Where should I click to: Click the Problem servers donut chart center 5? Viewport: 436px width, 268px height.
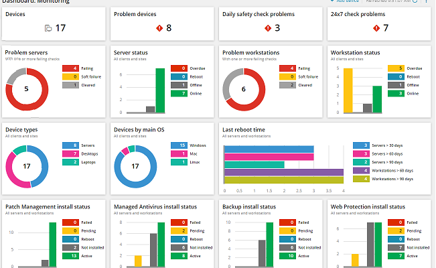coord(27,89)
